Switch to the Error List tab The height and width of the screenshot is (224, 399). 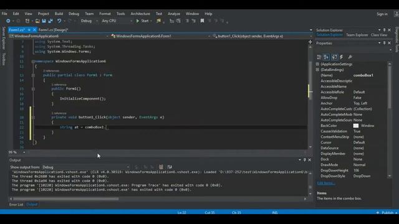point(16,205)
